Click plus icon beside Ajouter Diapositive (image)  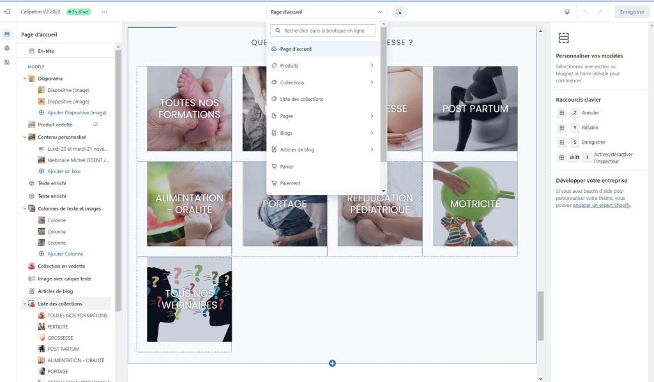42,112
